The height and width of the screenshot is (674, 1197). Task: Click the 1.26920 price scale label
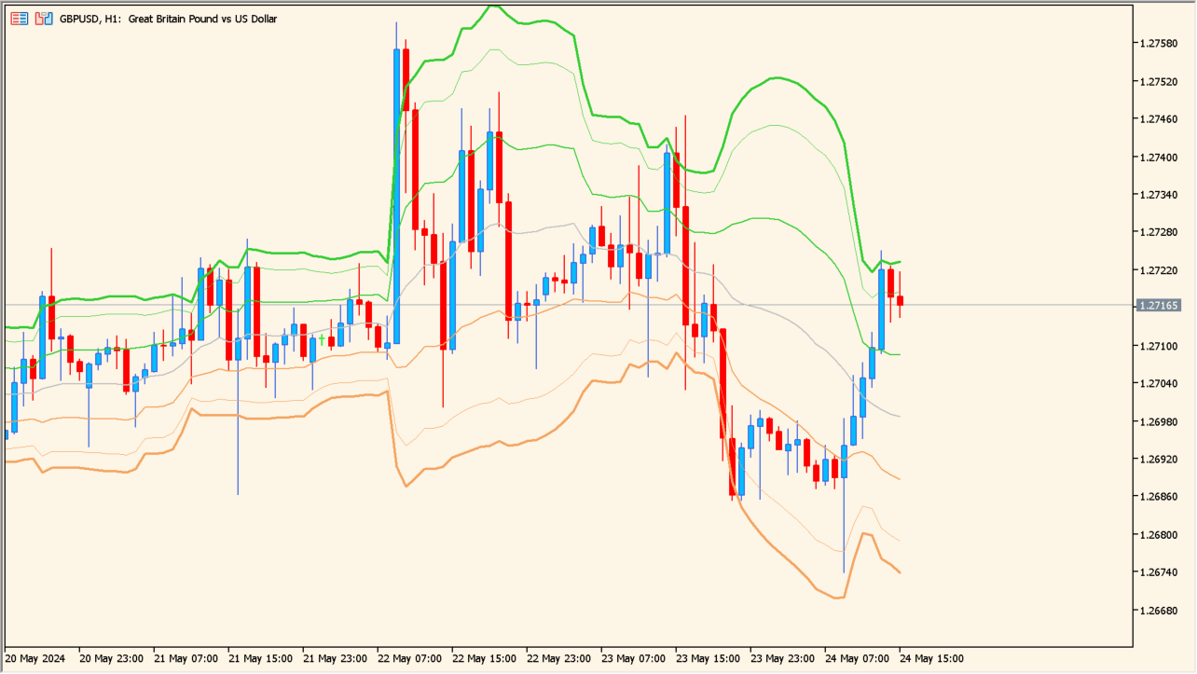[x=1160, y=459]
